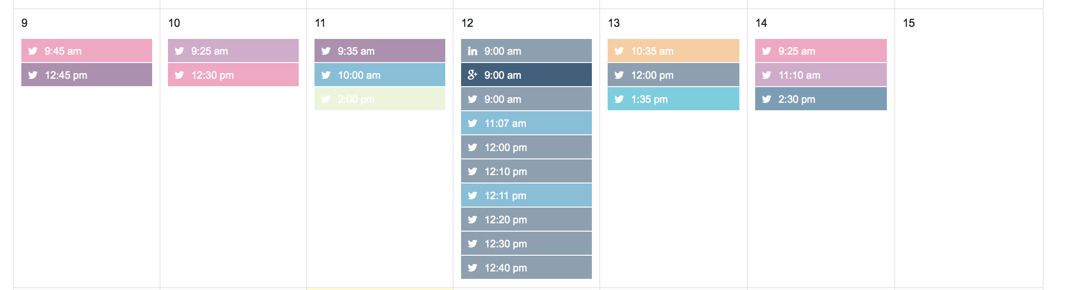Open the 11:10 am post on the 14th
Image resolution: width=1065 pixels, height=290 pixels.
(821, 75)
